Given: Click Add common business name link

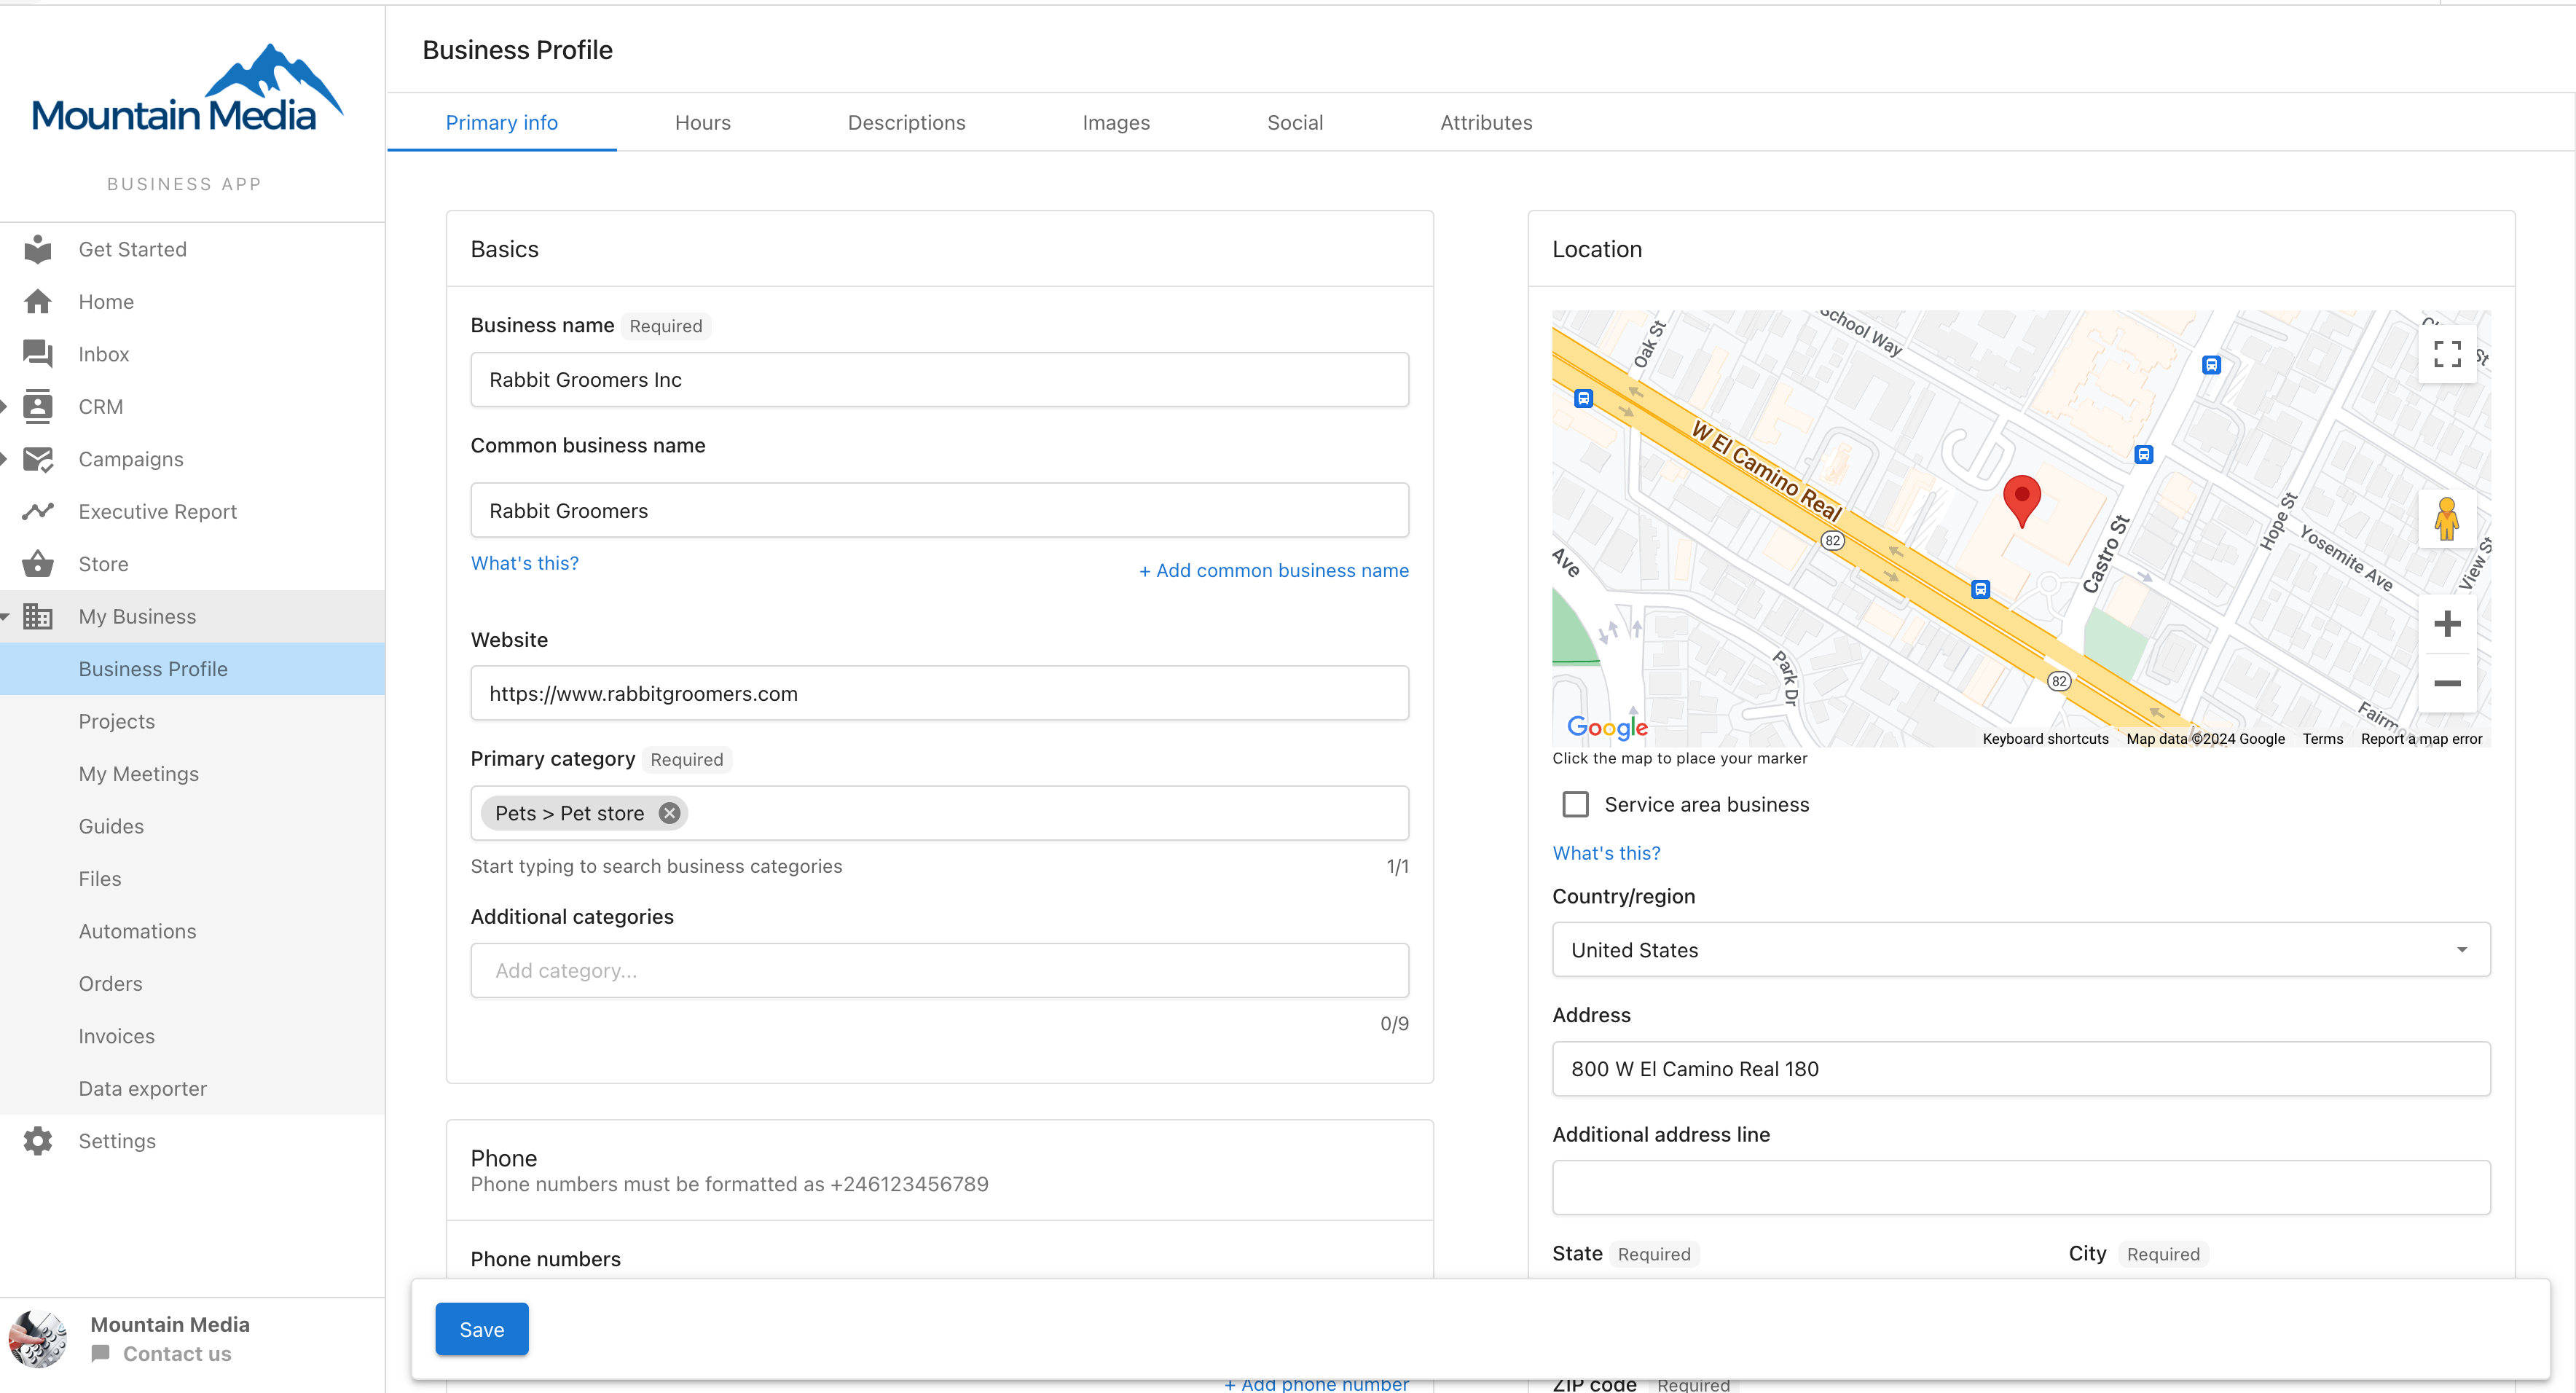Looking at the screenshot, I should pos(1274,570).
